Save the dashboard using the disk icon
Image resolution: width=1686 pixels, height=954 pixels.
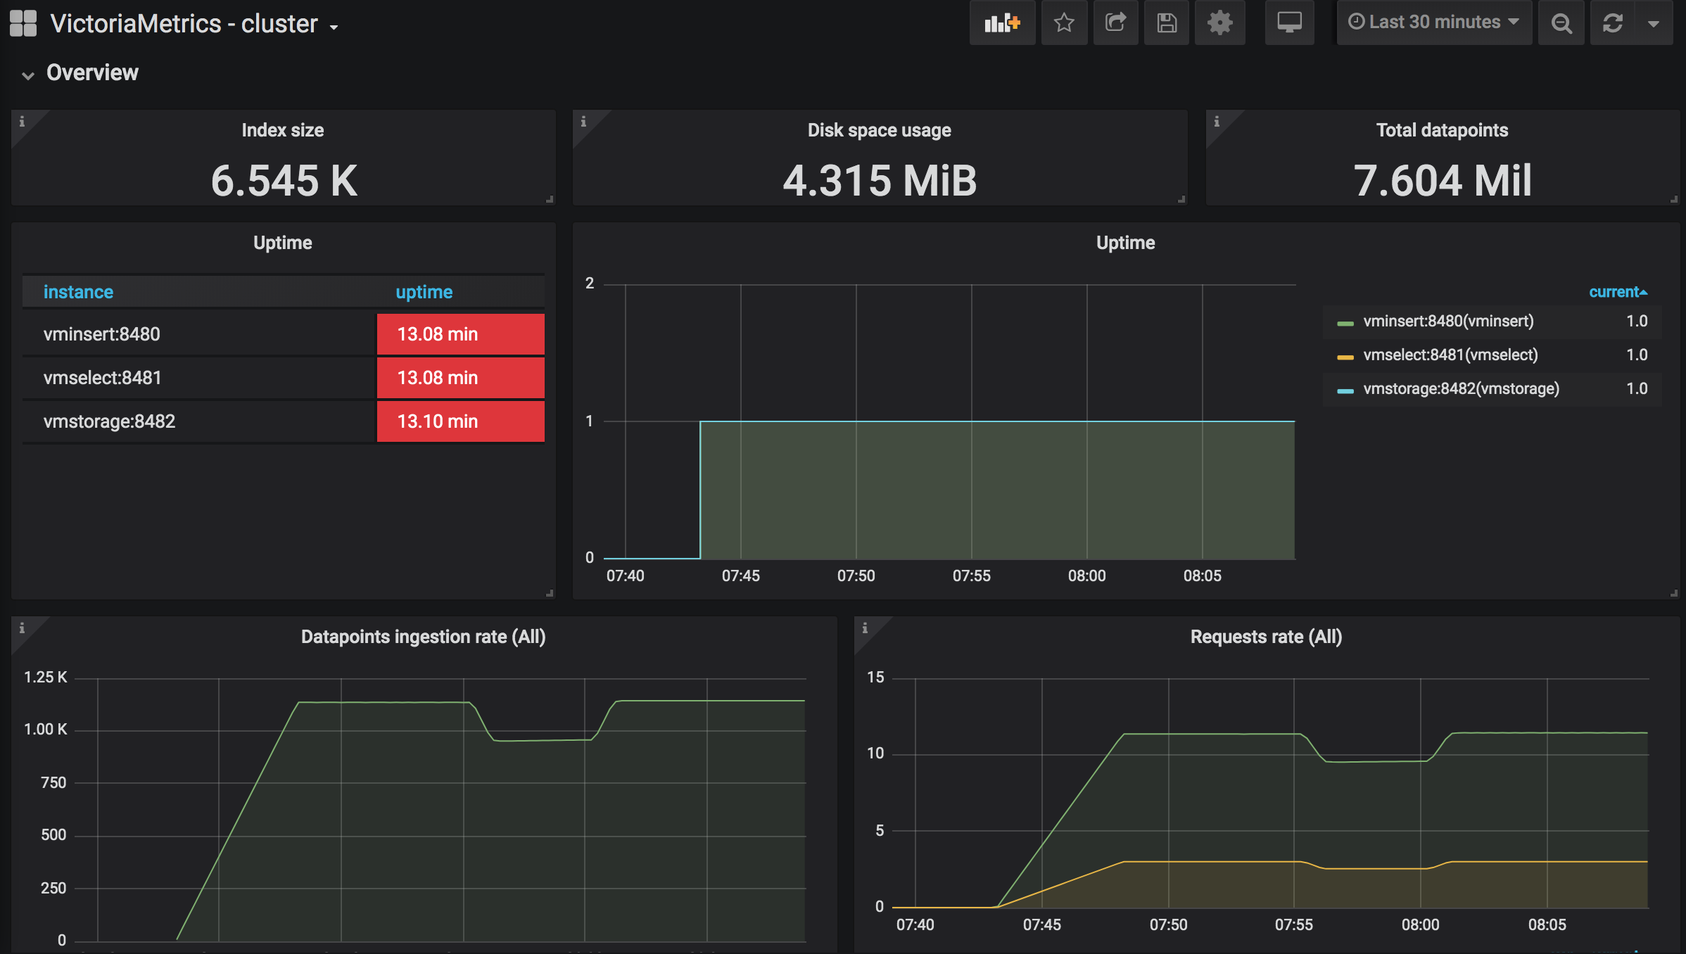click(x=1167, y=23)
